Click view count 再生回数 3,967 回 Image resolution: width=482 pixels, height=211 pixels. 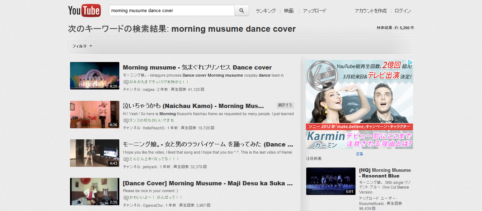[194, 205]
